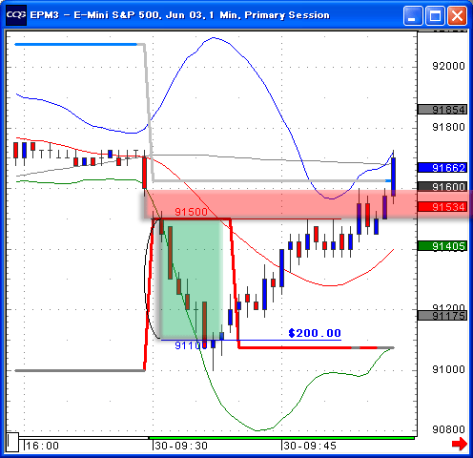Close the EPM3 chart window

(457, 15)
